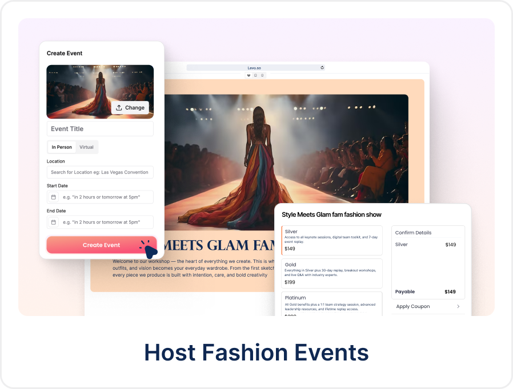
Task: Switch to the In Person tab
Action: click(61, 147)
